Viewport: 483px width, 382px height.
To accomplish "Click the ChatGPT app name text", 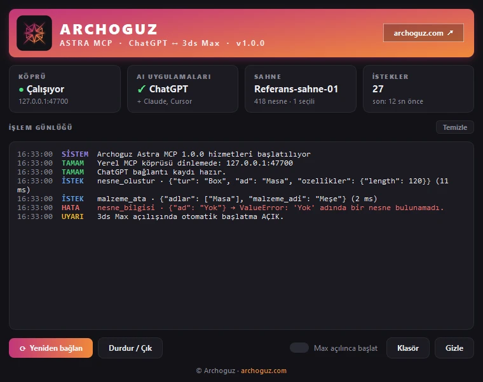I will pyautogui.click(x=168, y=89).
